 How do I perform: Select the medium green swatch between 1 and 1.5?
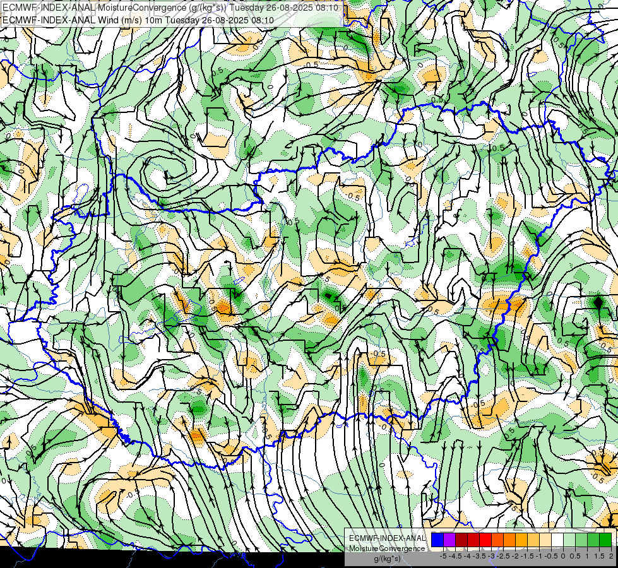[x=593, y=540]
